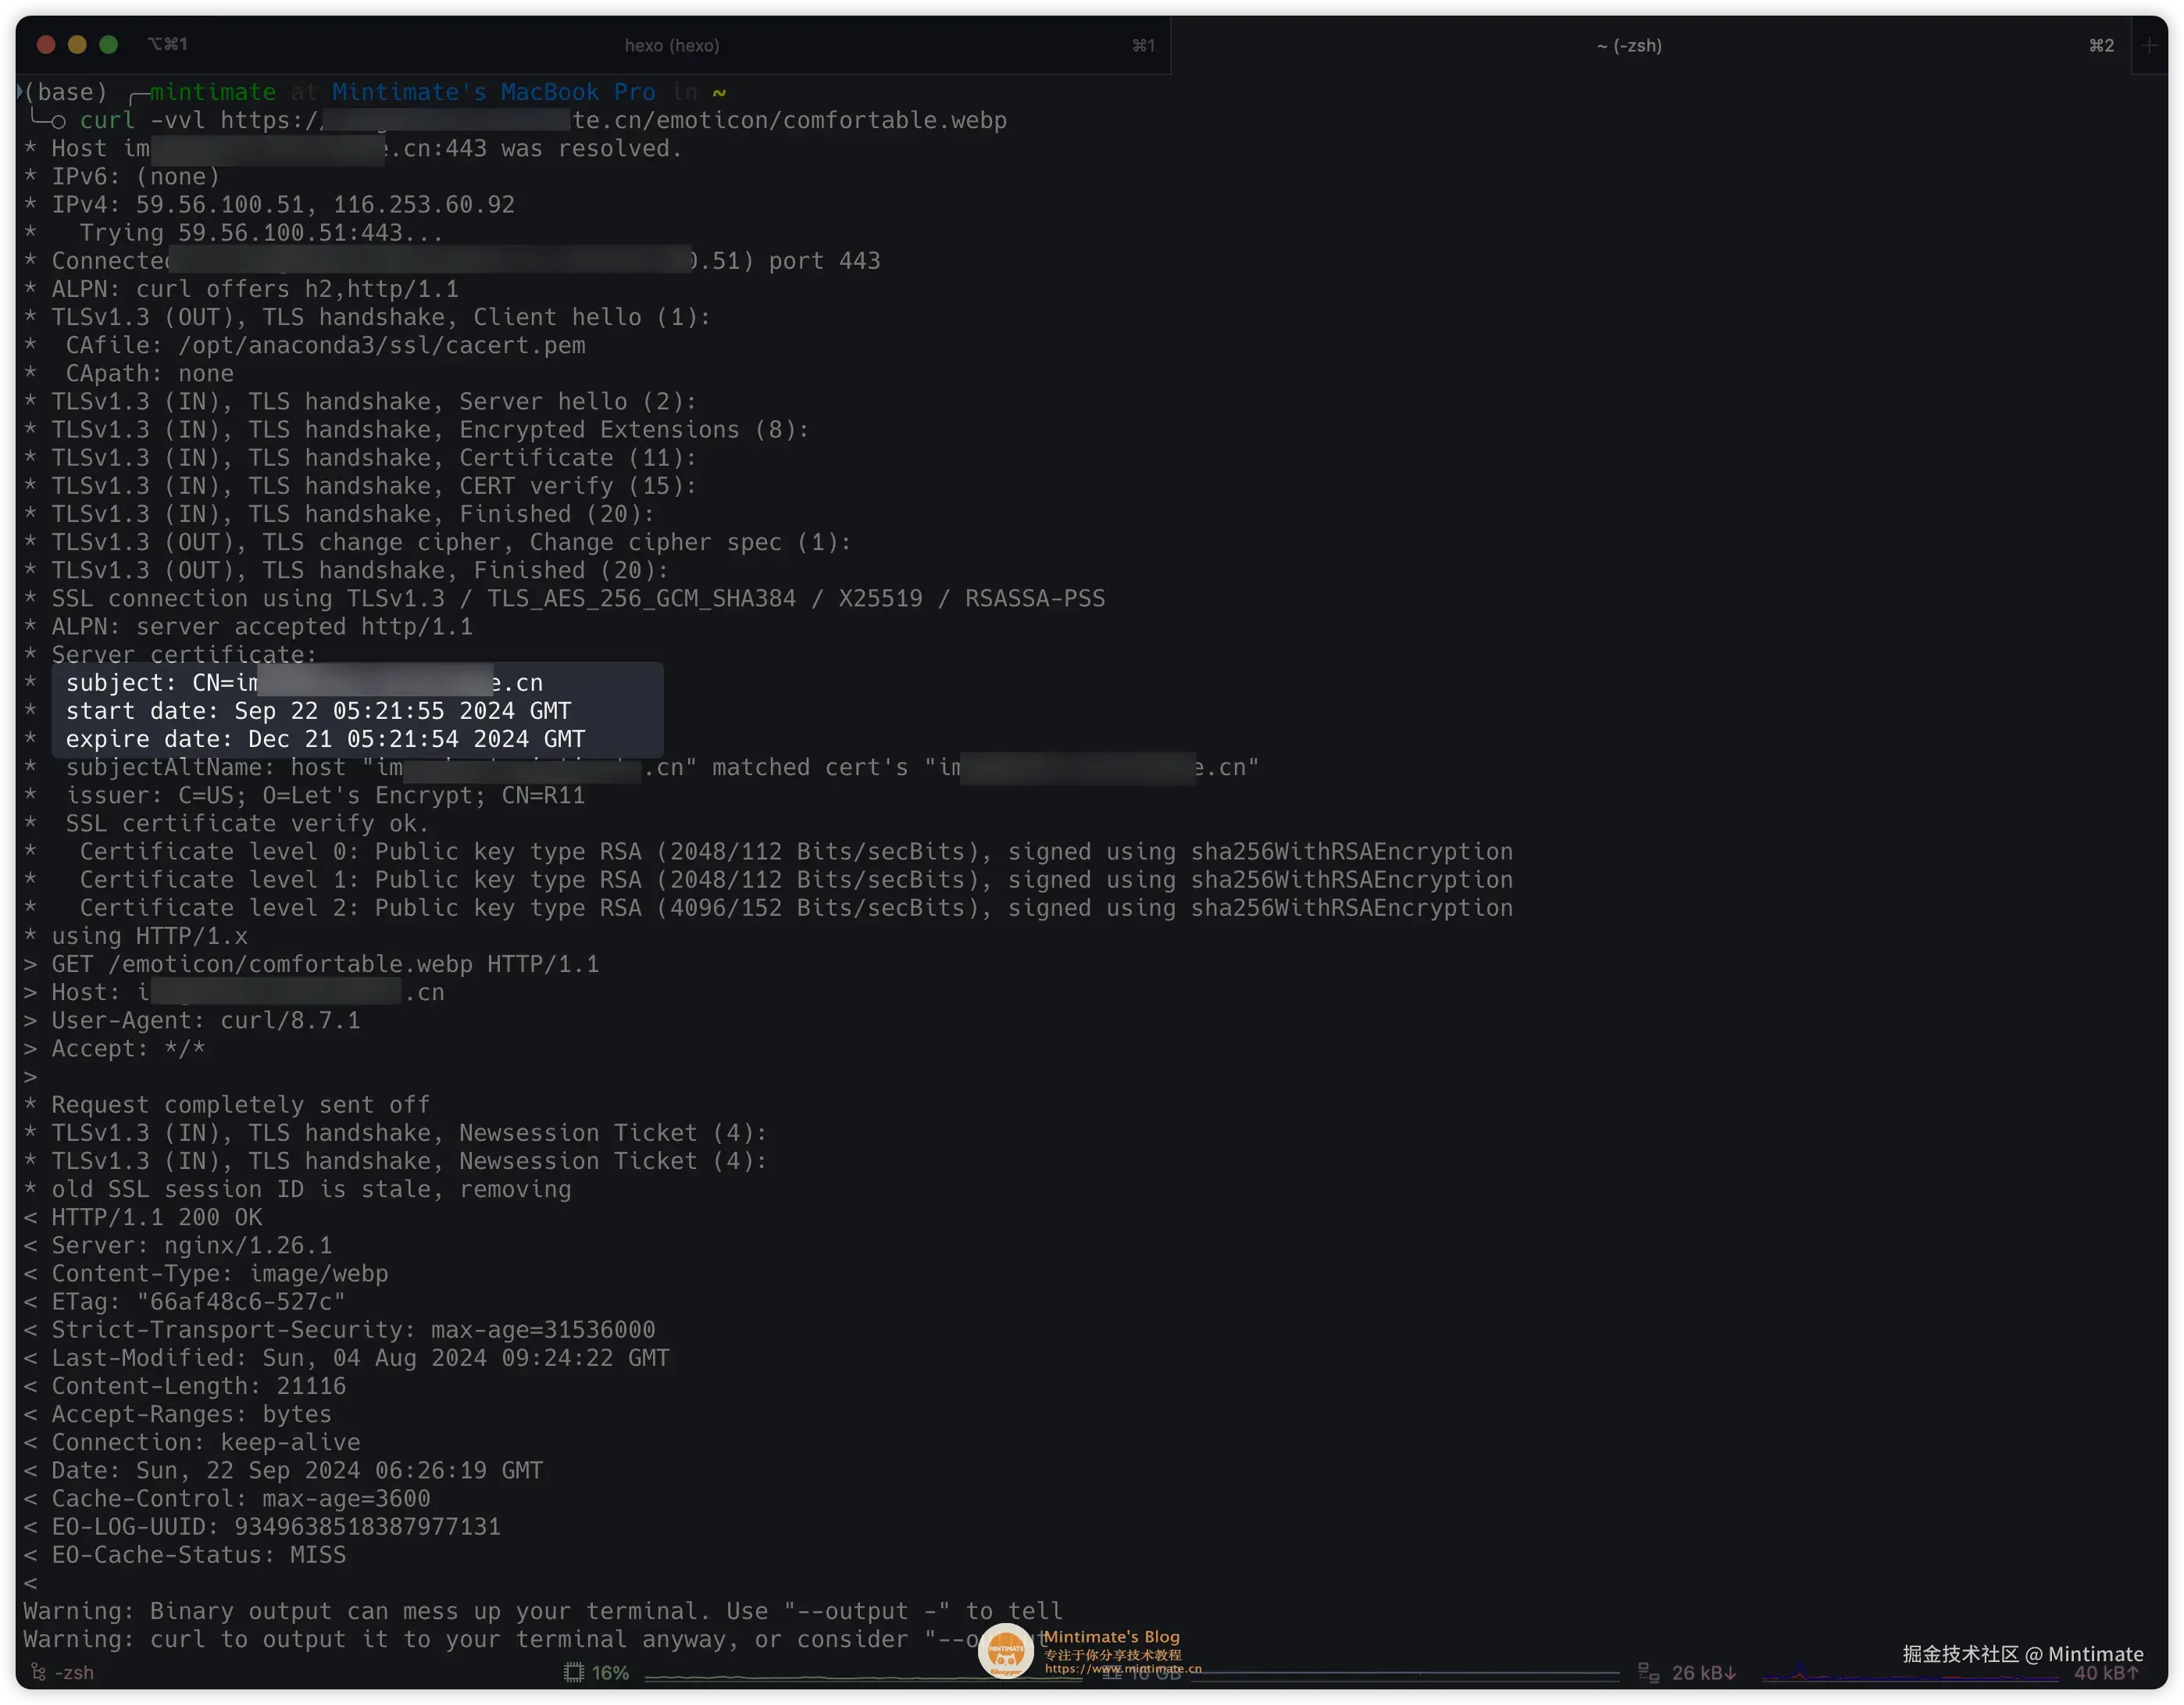The height and width of the screenshot is (1705, 2184).
Task: Click the blue prompt mark before (base)
Action: tap(20, 91)
